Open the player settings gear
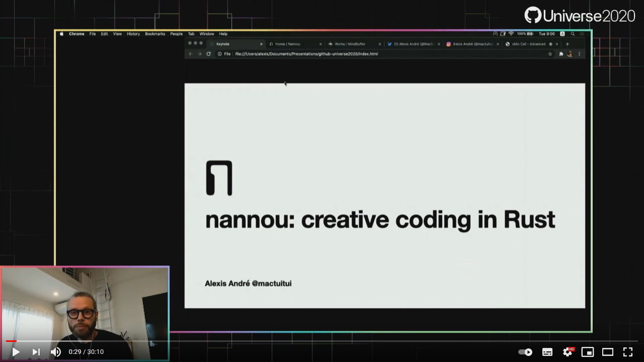 pyautogui.click(x=568, y=352)
